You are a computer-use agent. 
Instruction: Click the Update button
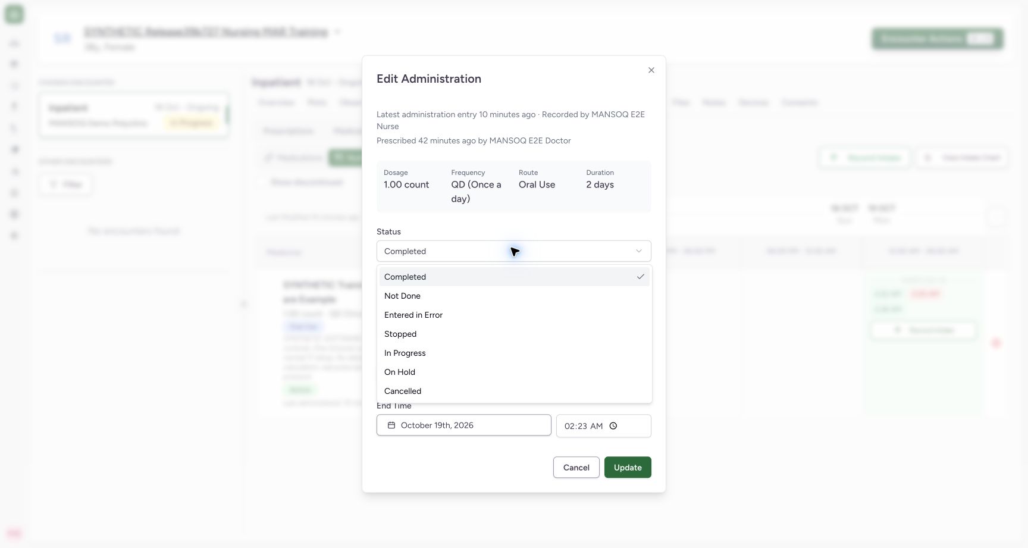(x=628, y=468)
